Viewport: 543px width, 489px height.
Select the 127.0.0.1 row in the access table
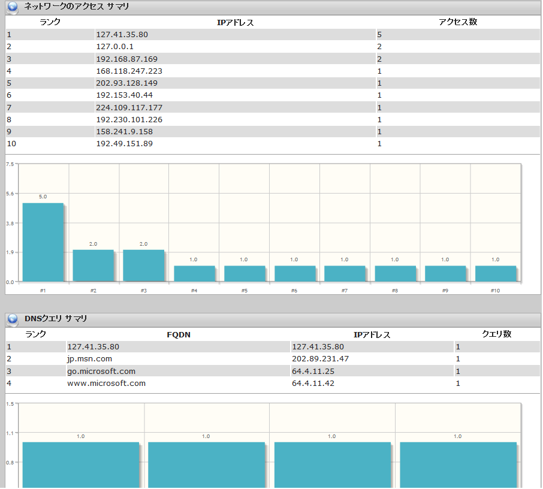(114, 47)
